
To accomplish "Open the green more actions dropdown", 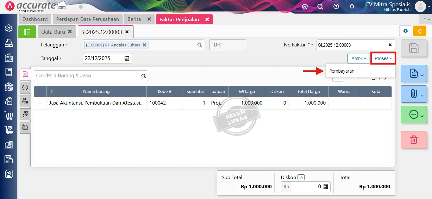I will [x=414, y=115].
